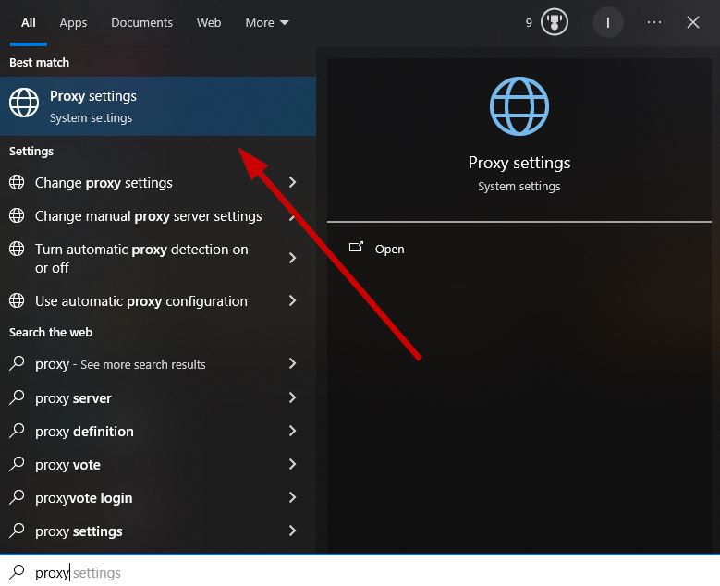Viewport: 720px width, 586px height.
Task: Expand chevron for Change proxy settings
Action: pos(292,182)
